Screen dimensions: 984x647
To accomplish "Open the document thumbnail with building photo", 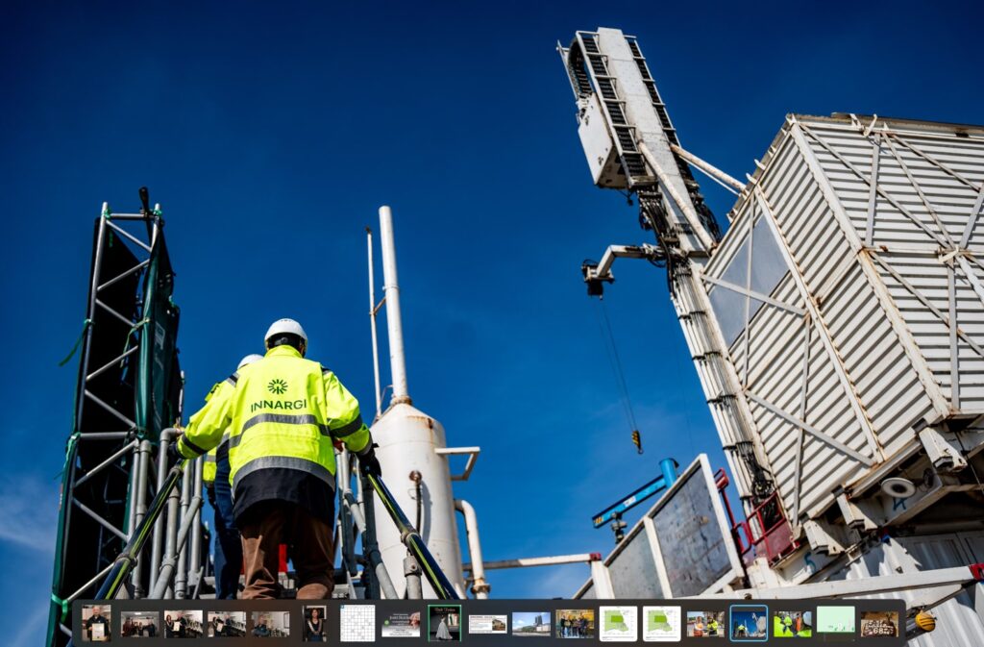I will tap(487, 624).
